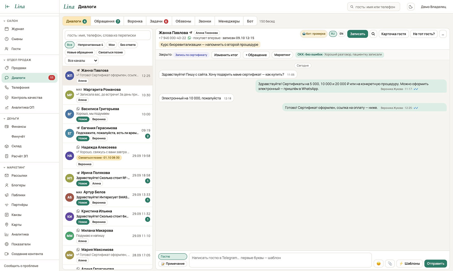Attach a file with paperclip icon
The image size is (453, 271).
click(390, 263)
